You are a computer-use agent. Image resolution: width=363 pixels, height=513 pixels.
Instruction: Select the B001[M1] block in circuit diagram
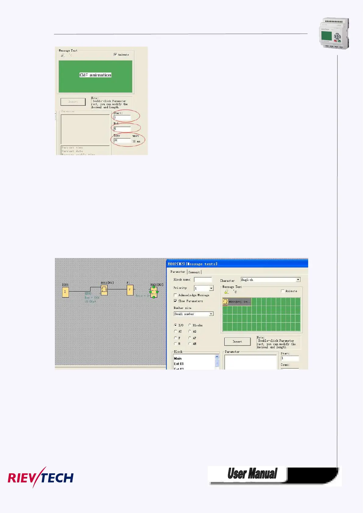pyautogui.click(x=104, y=290)
